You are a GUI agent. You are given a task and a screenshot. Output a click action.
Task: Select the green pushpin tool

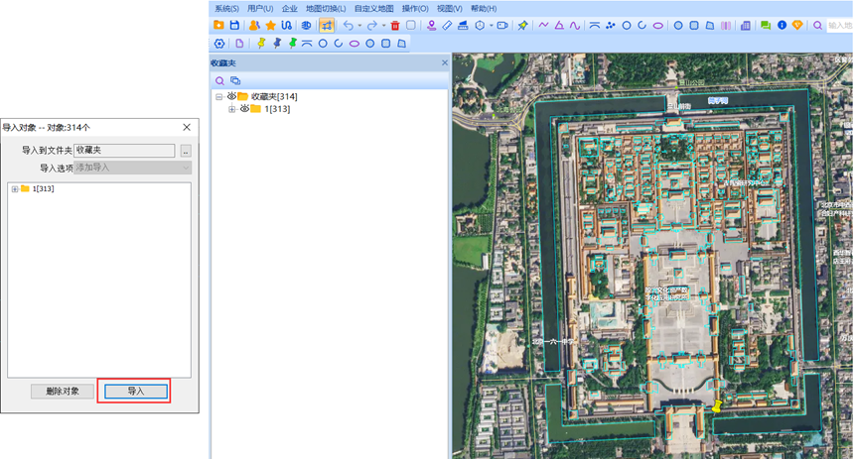tap(293, 43)
